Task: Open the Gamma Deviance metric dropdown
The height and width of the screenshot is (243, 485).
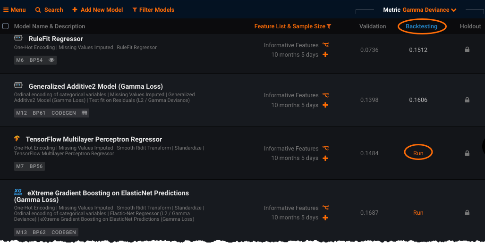Action: (429, 10)
